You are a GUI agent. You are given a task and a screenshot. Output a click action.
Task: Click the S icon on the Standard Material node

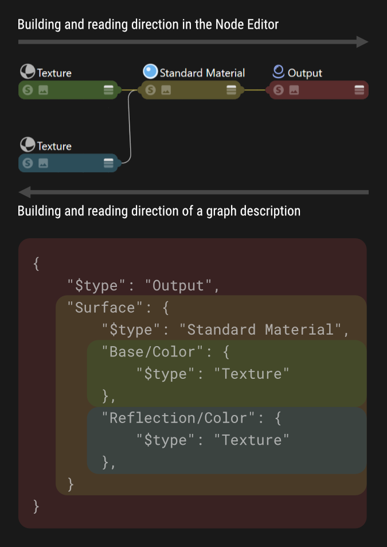(150, 90)
